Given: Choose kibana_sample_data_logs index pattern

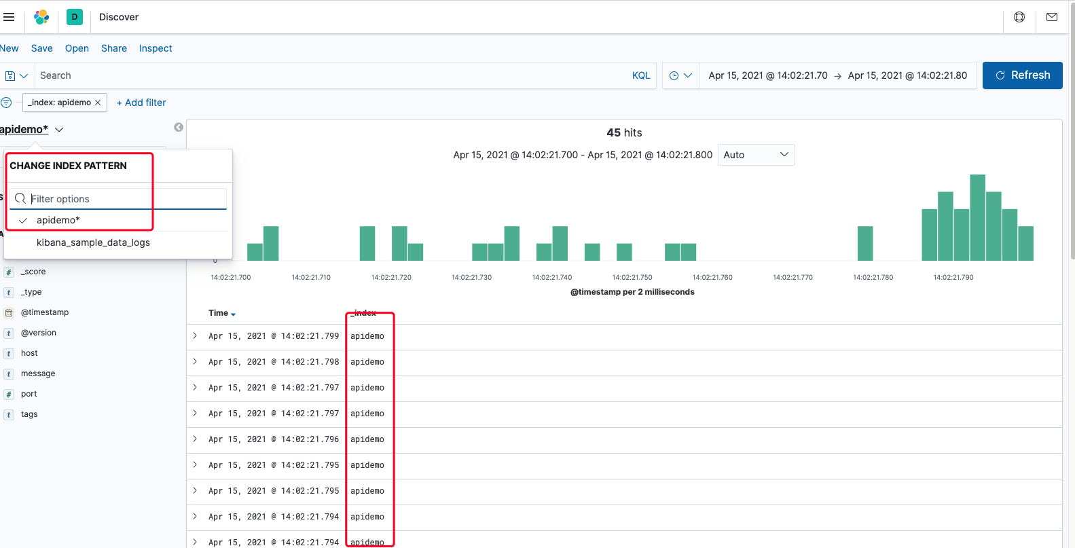Looking at the screenshot, I should pos(93,242).
